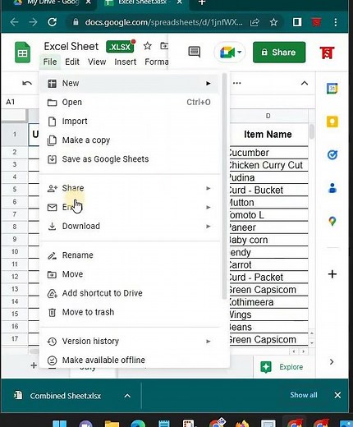This screenshot has height=427, width=353.
Task: Select column D header
Action: tap(268, 116)
